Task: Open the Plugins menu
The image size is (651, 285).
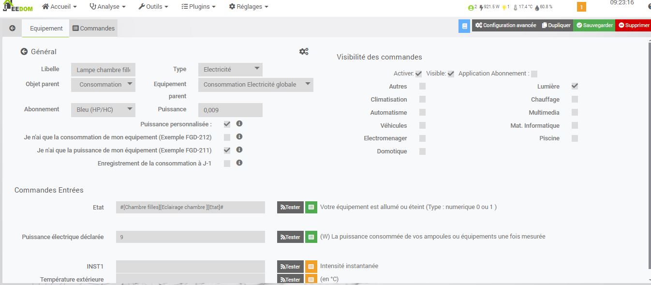Action: [198, 7]
